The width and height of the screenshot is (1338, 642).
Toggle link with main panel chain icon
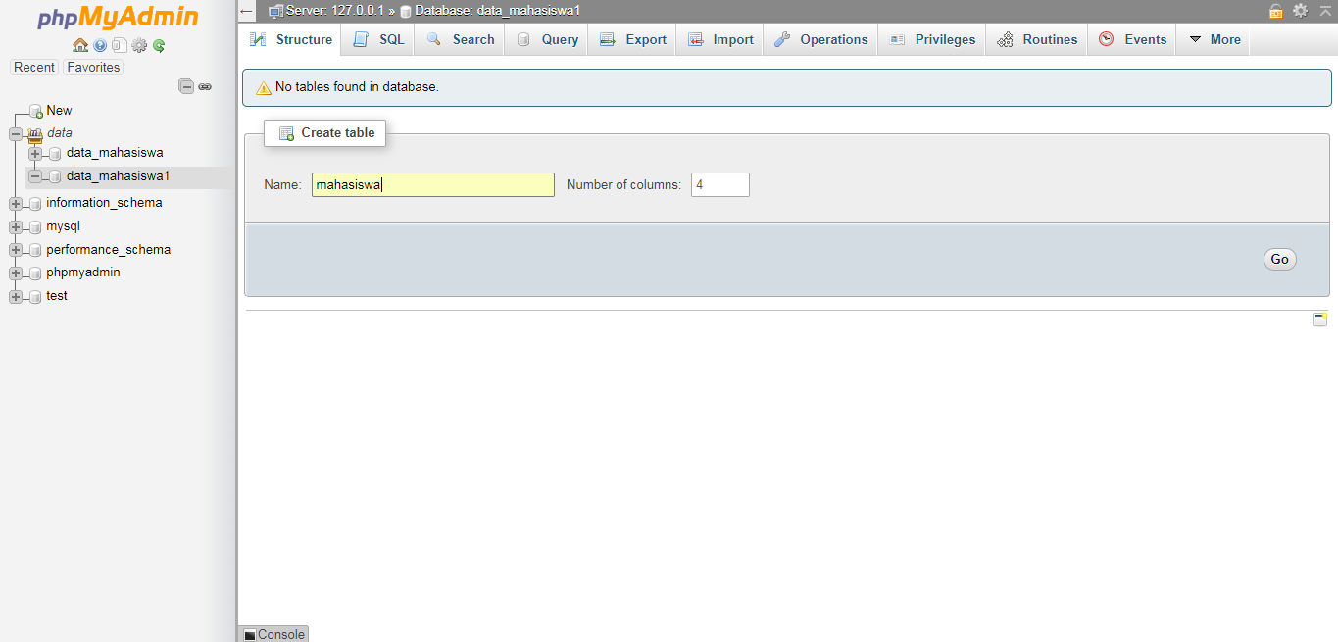click(205, 86)
